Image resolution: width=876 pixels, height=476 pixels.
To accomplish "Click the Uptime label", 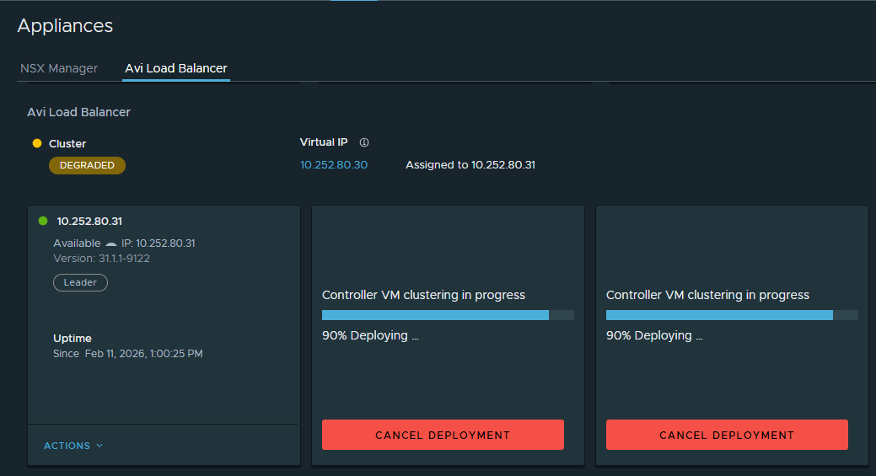I will 72,338.
